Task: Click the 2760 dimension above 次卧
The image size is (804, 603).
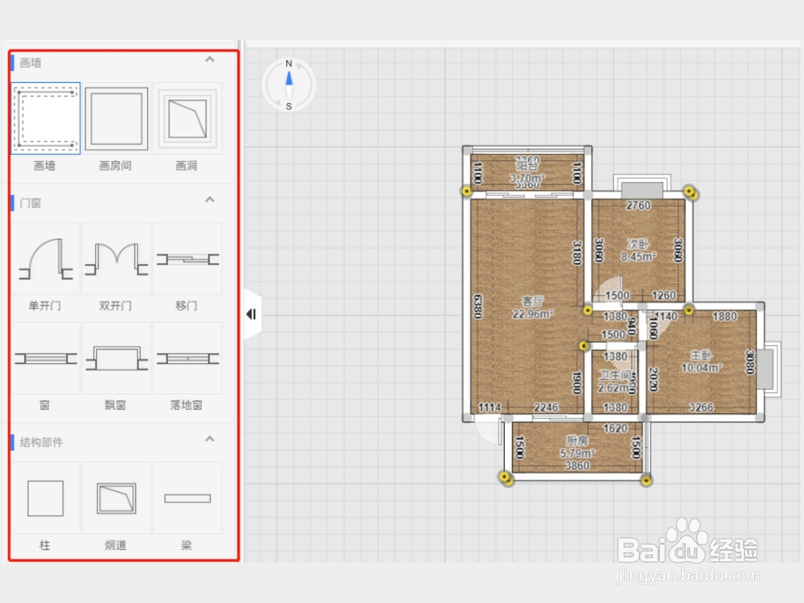Action: pos(638,206)
